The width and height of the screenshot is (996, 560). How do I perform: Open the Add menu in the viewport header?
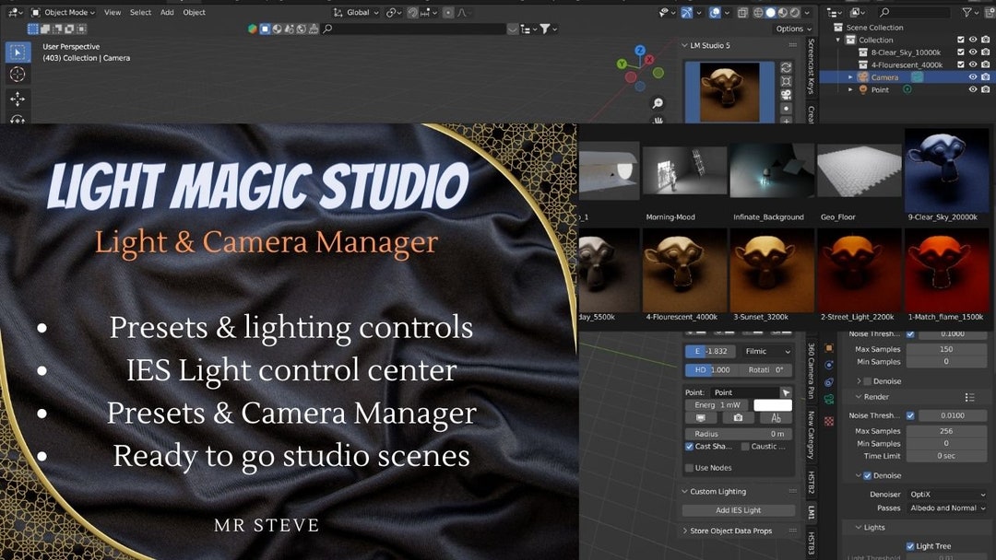(x=167, y=12)
